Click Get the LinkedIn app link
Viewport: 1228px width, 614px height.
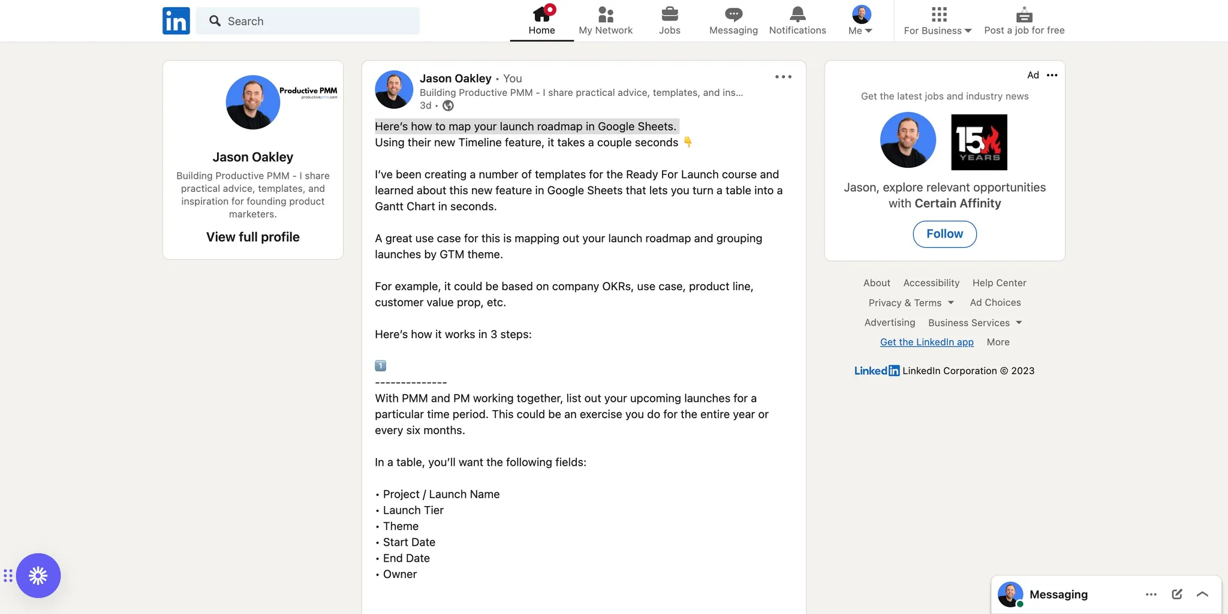927,342
